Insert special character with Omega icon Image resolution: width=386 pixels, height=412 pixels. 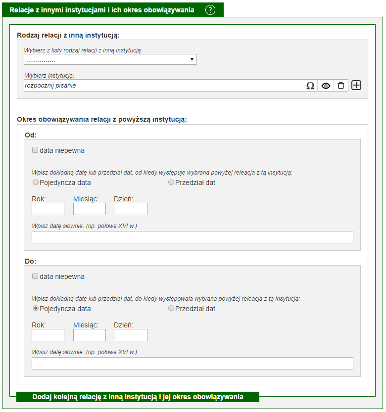310,86
